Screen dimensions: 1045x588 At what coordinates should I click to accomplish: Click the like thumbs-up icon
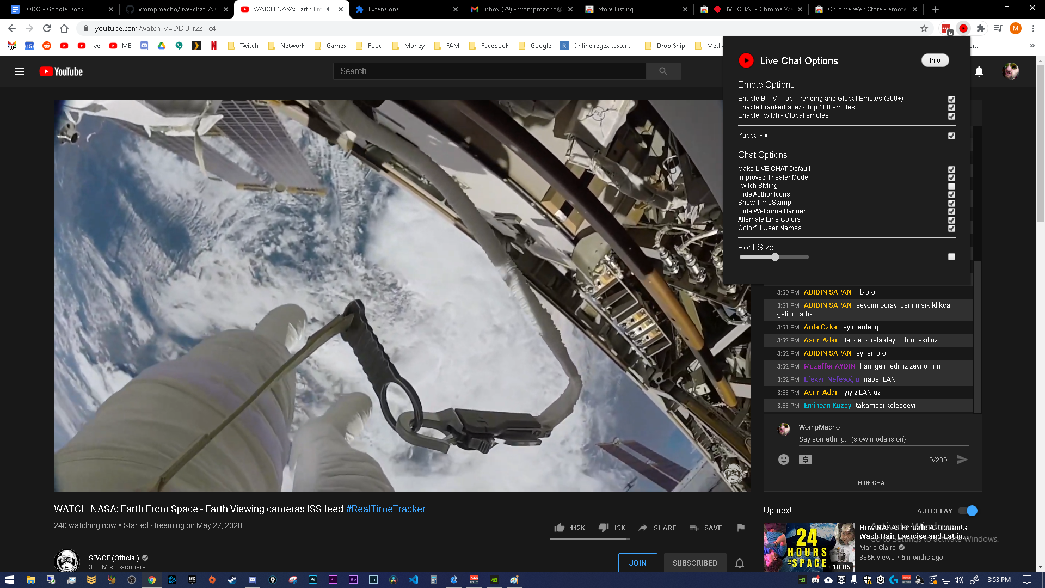click(559, 528)
